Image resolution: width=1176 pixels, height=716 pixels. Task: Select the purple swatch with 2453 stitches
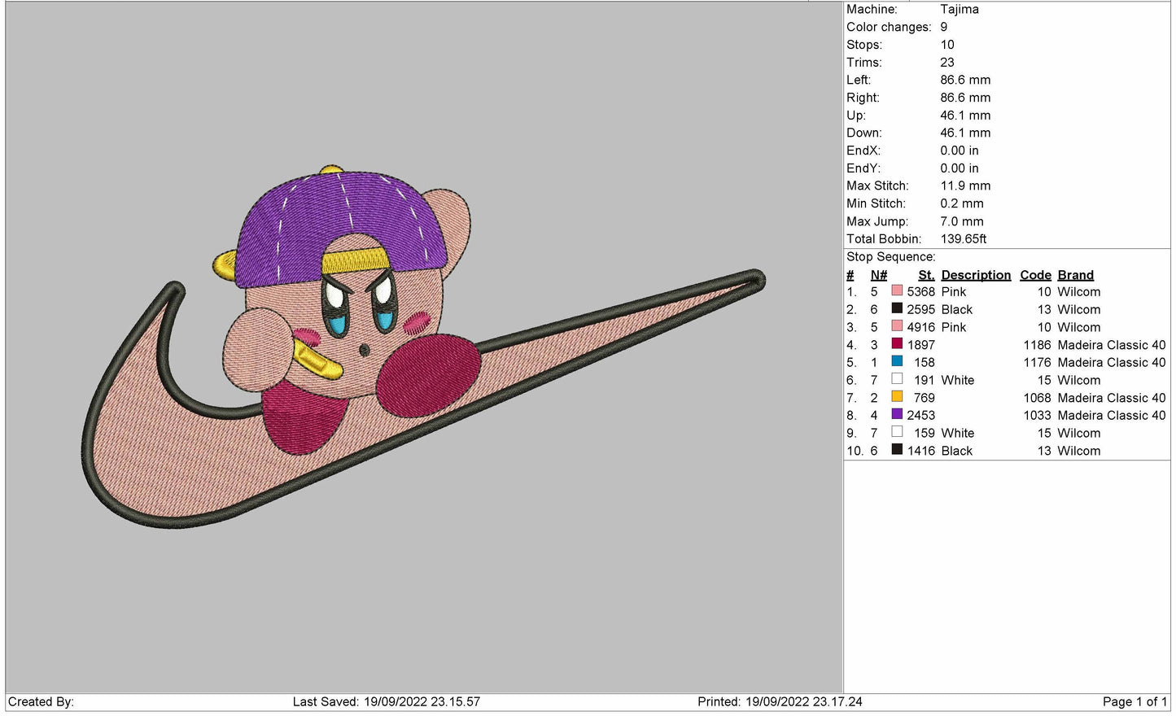tap(897, 415)
